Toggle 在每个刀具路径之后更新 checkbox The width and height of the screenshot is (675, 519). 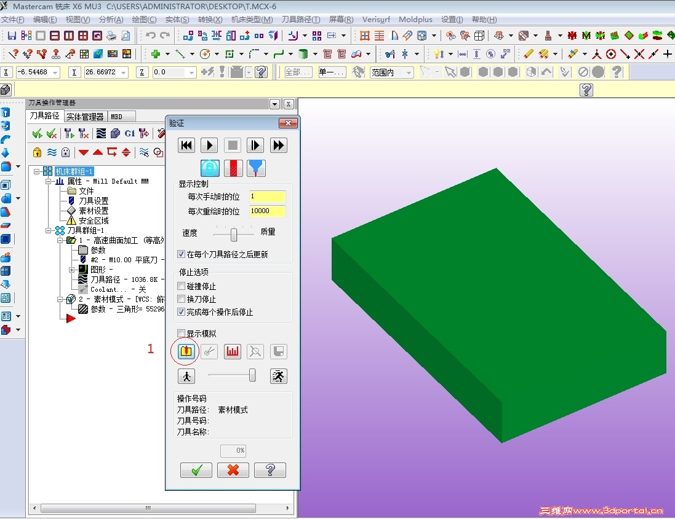pos(182,254)
